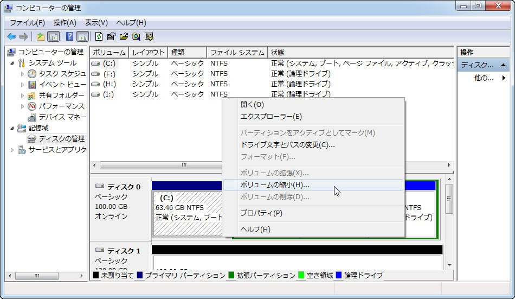515x299 pixels.
Task: Choose ボリュームの縮小(H)... from context menu
Action: pos(313,185)
